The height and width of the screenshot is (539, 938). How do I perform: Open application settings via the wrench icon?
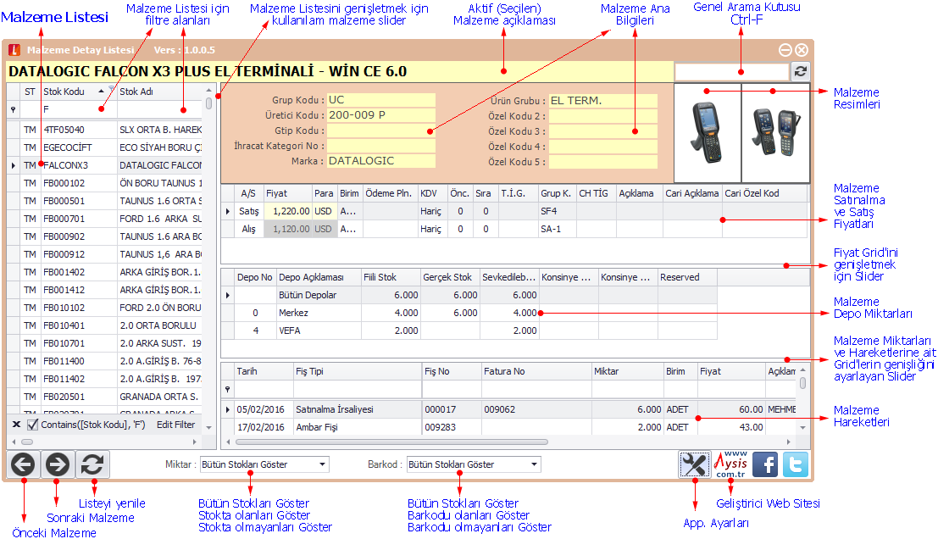point(695,464)
